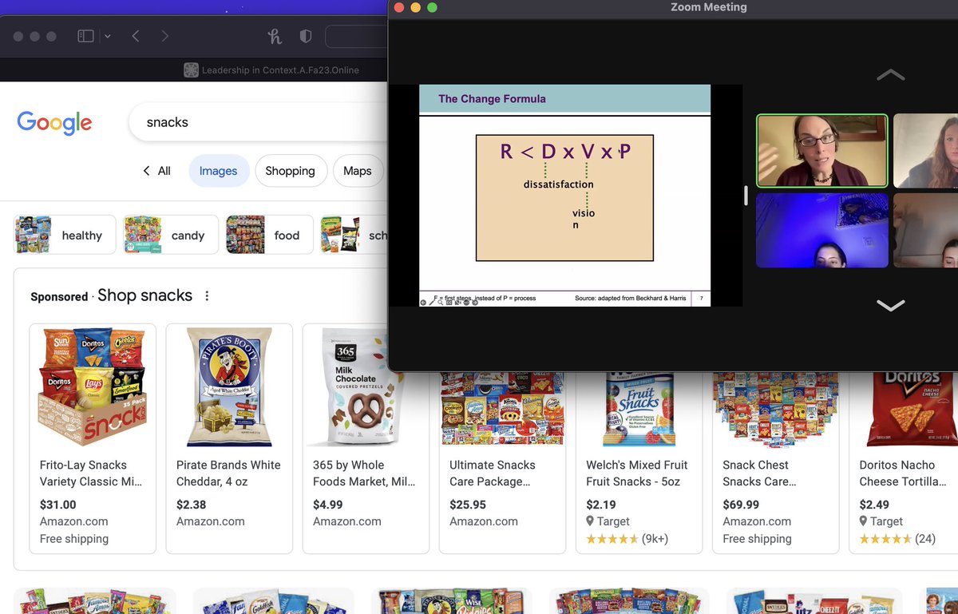
Task: Select the Images filter tab
Action: [219, 171]
